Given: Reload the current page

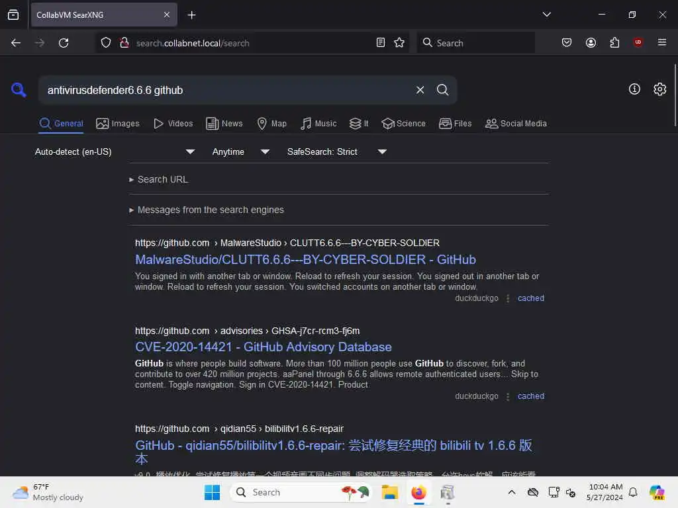Looking at the screenshot, I should (64, 43).
